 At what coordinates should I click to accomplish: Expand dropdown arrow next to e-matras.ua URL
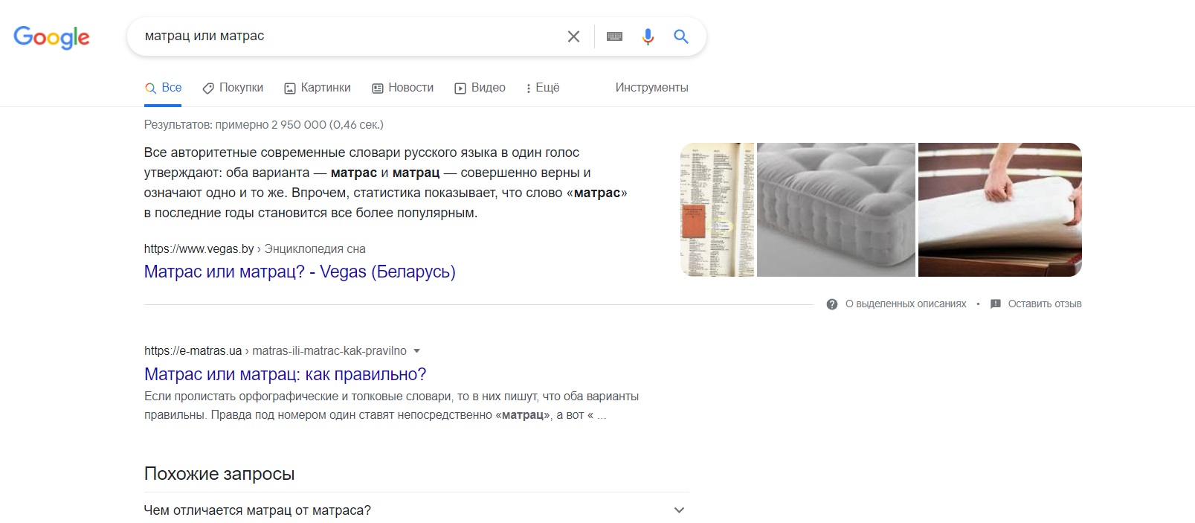point(416,351)
